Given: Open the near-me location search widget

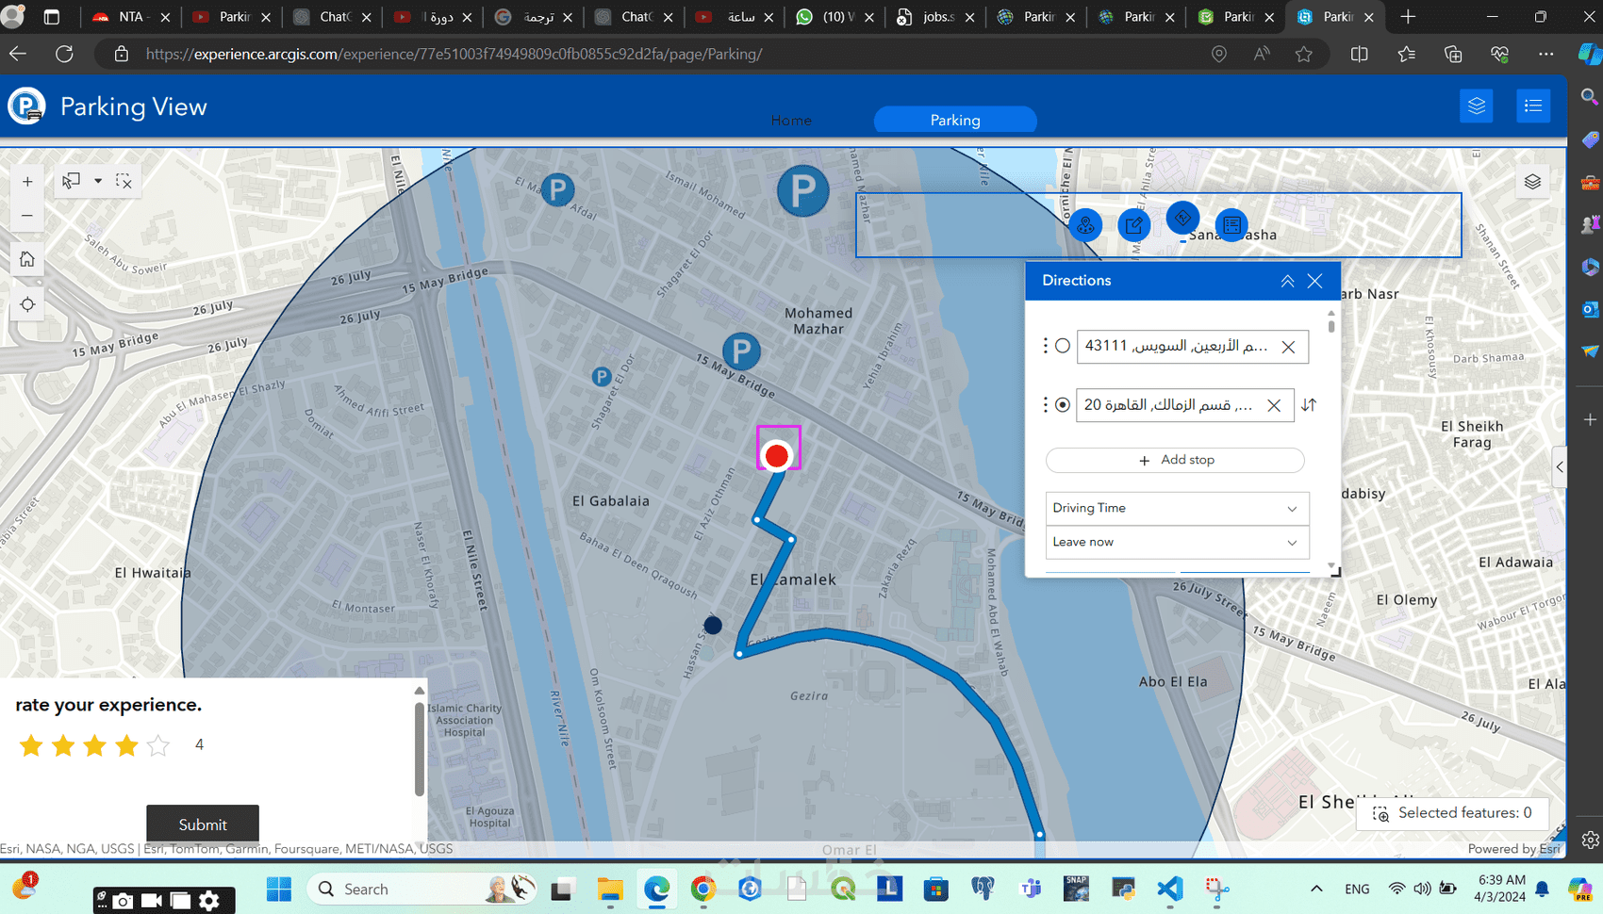Looking at the screenshot, I should 1086,225.
